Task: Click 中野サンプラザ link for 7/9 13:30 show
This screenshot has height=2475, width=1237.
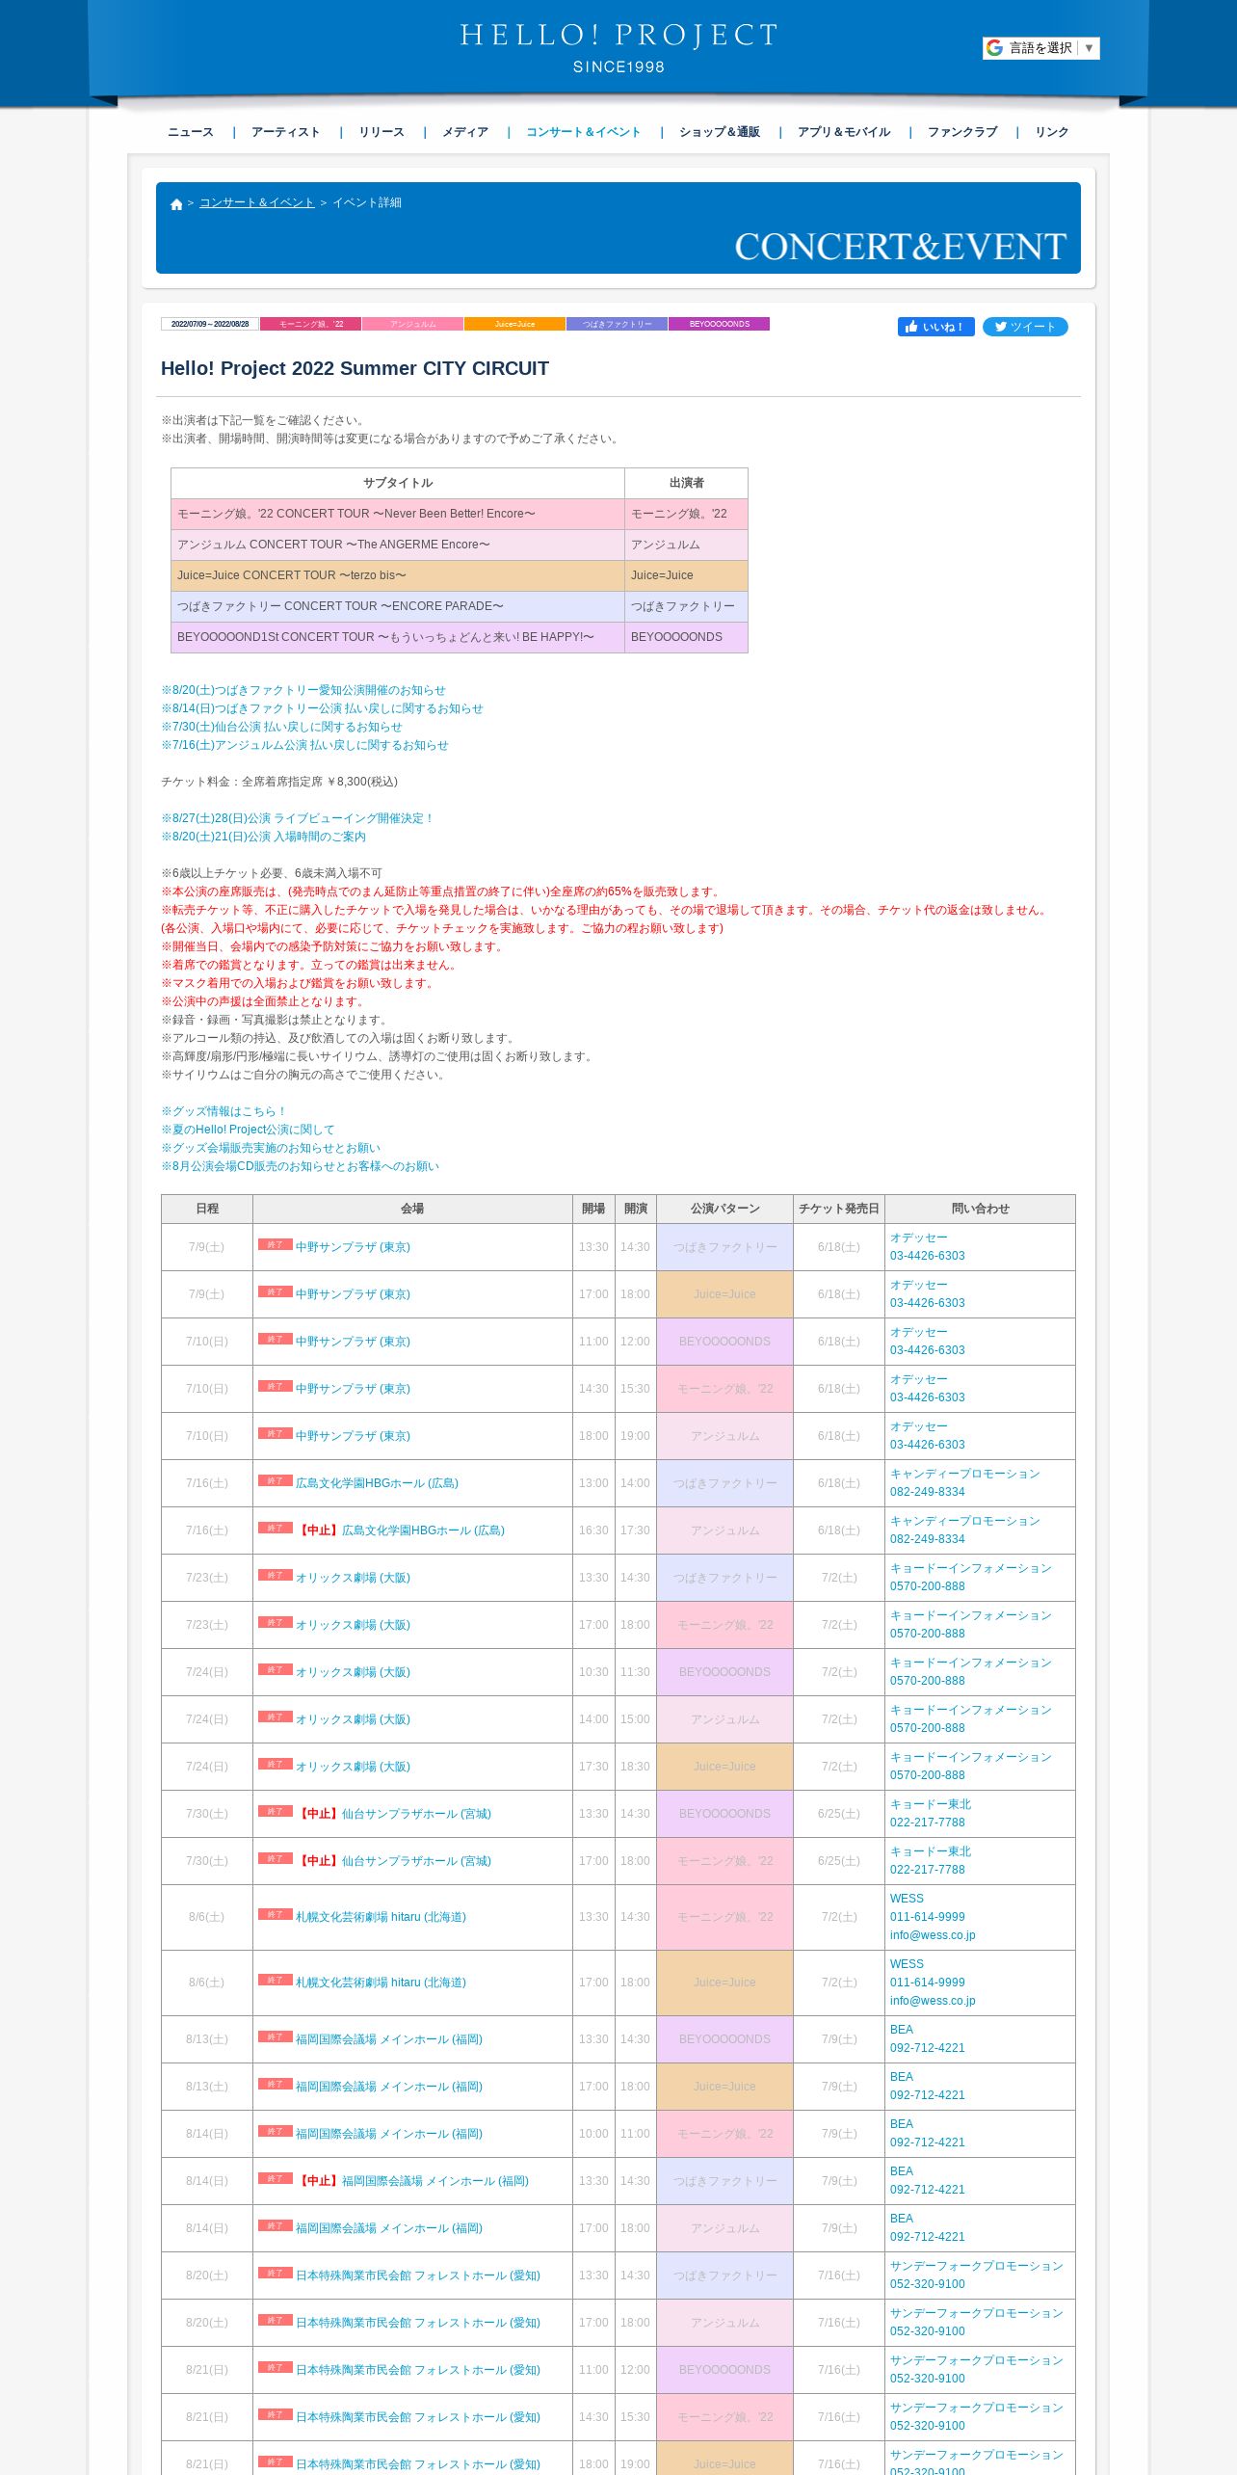Action: [353, 1247]
